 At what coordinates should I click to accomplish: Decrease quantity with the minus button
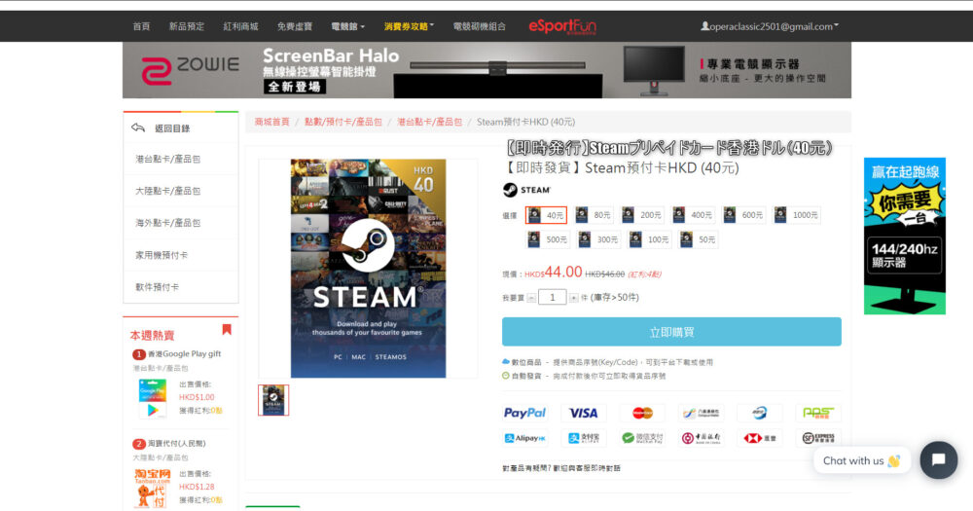click(531, 298)
